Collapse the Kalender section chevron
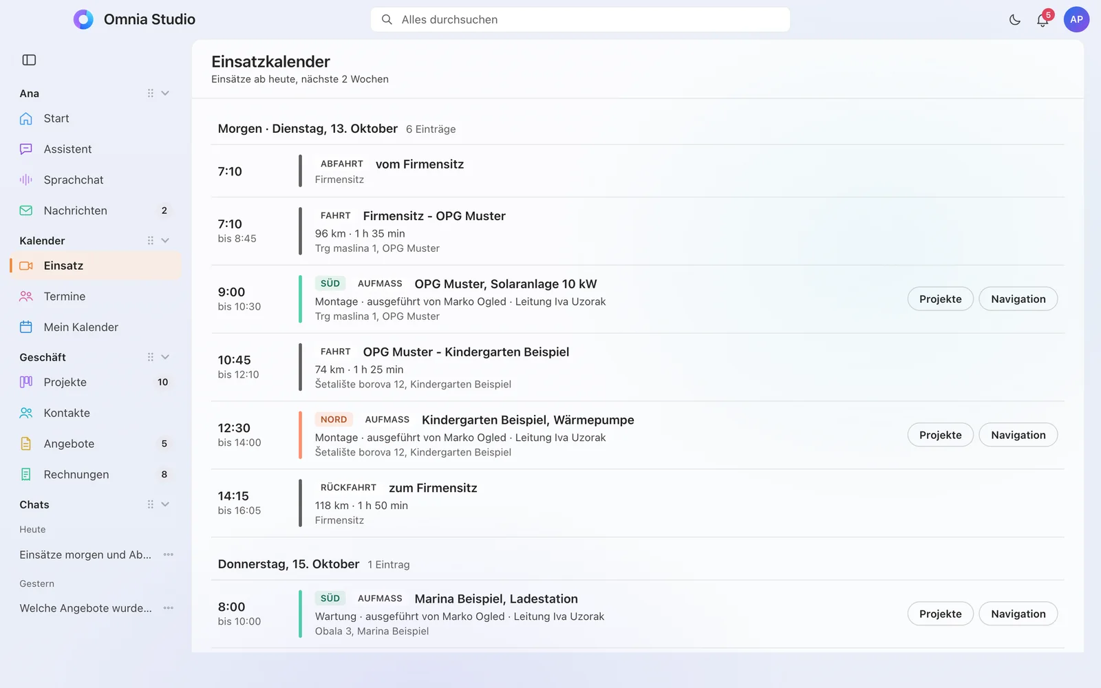 point(165,240)
